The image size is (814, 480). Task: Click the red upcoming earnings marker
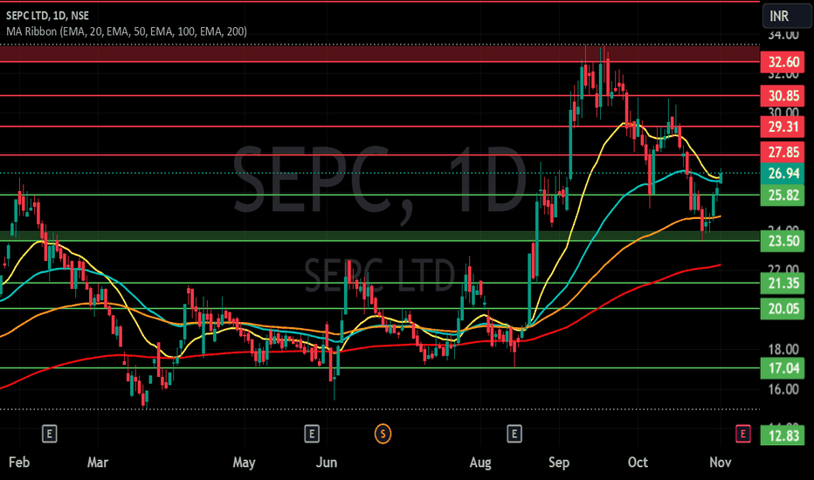pos(743,433)
